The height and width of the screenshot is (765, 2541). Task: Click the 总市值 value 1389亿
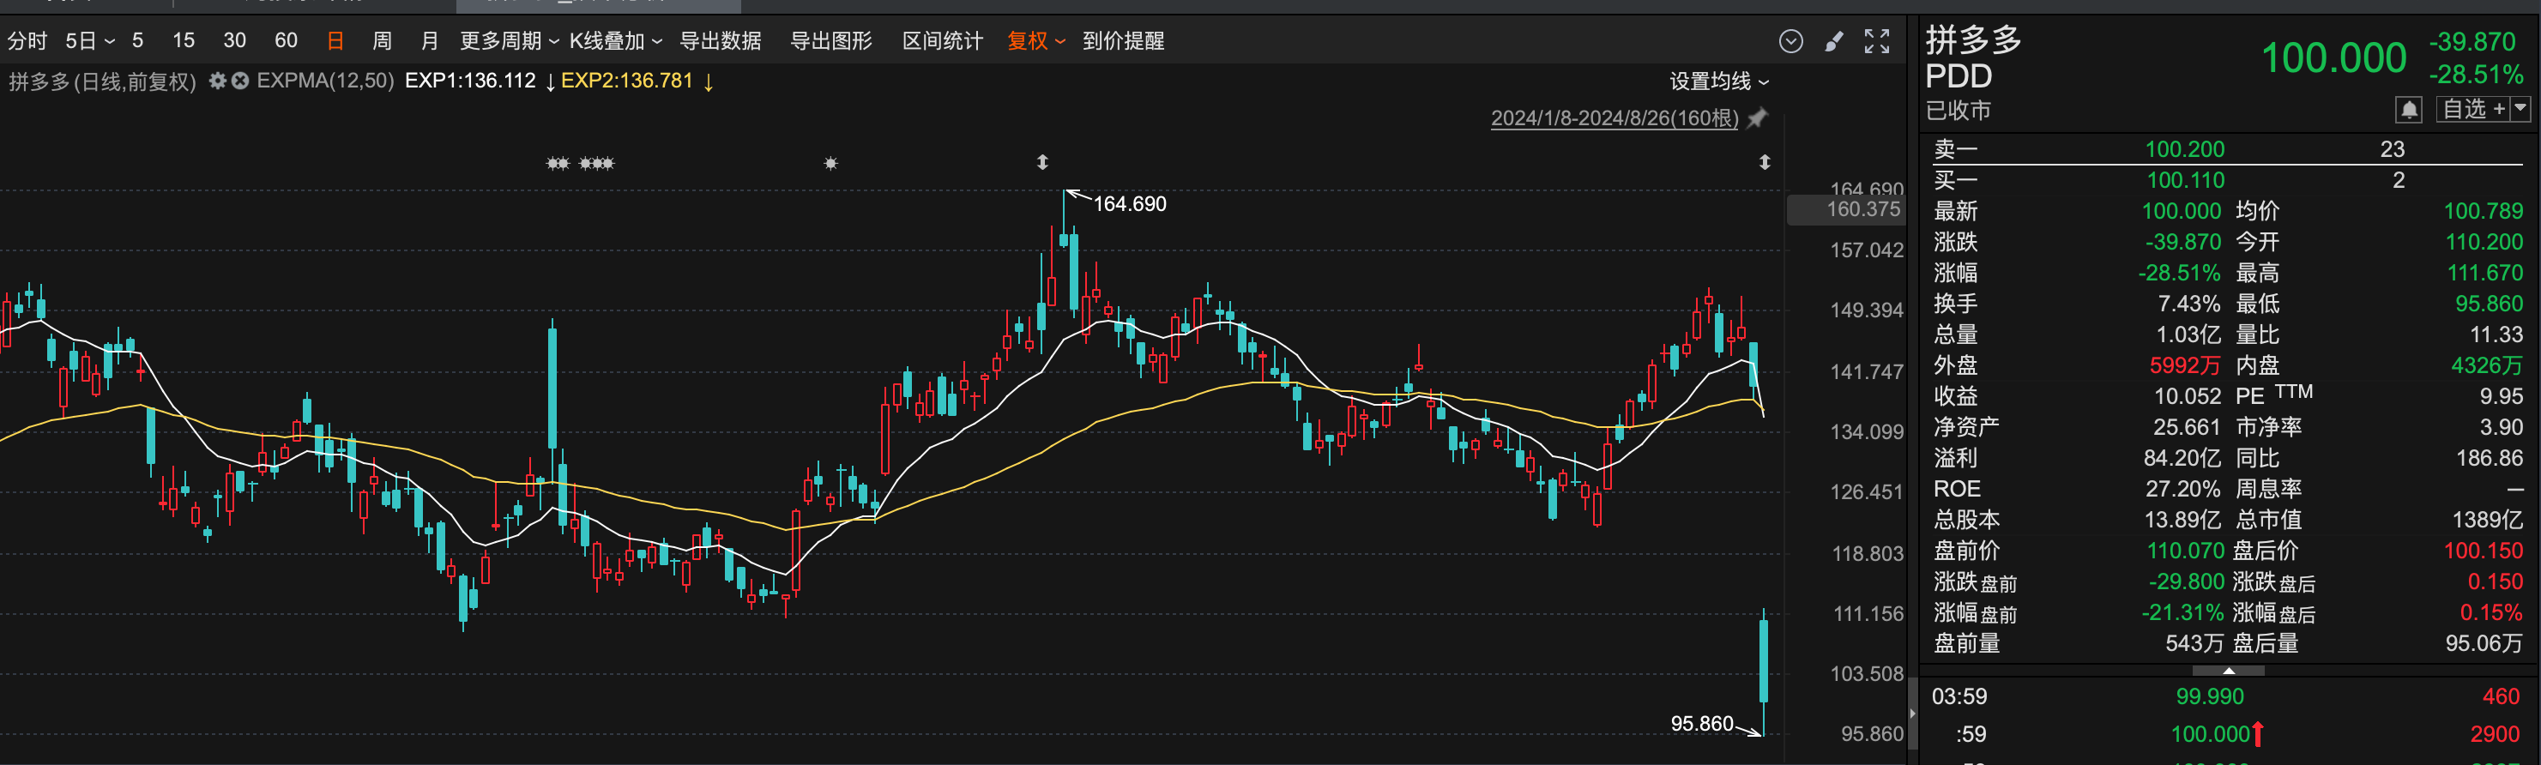[x=2488, y=520]
